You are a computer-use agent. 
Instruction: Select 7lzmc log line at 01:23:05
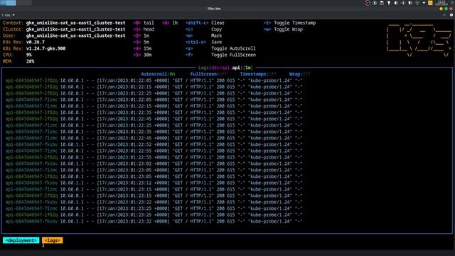coord(154,170)
